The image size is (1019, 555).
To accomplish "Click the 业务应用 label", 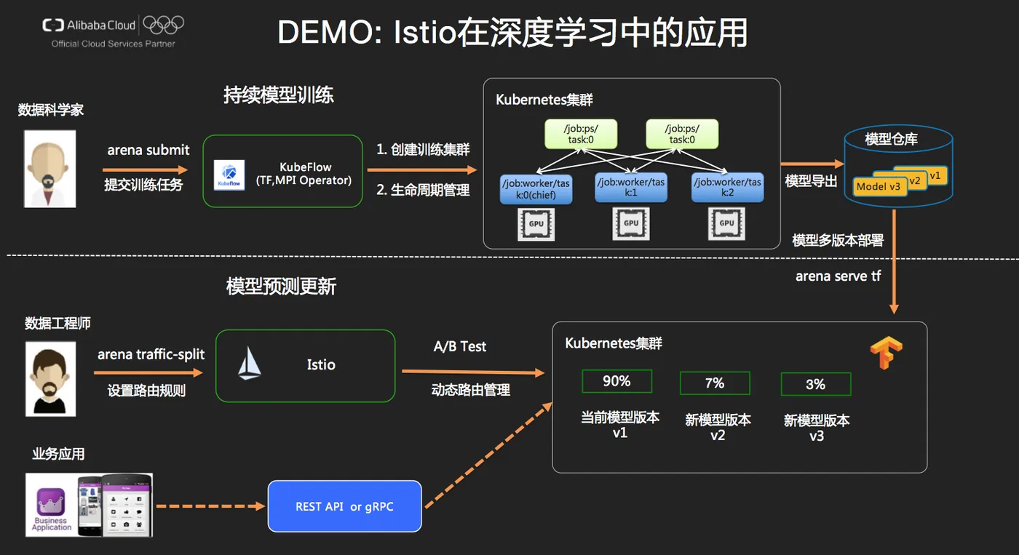I will (x=58, y=454).
